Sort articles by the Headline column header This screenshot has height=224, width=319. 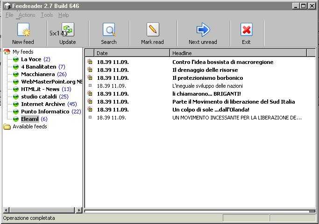click(238, 53)
